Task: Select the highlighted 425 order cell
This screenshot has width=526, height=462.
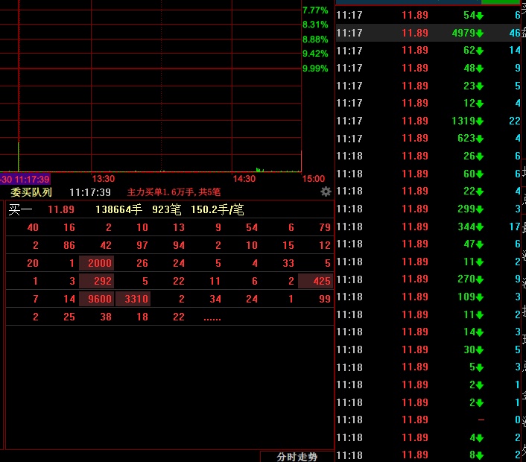Action: [x=315, y=281]
